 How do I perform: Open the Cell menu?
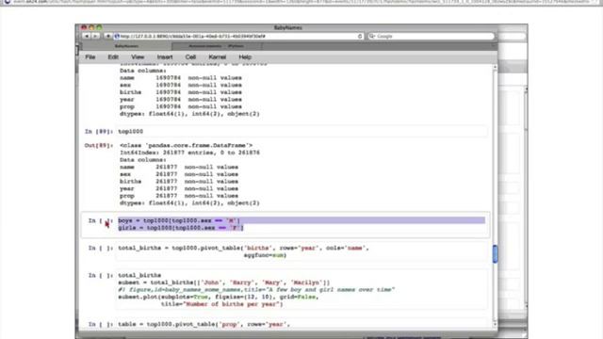[190, 56]
